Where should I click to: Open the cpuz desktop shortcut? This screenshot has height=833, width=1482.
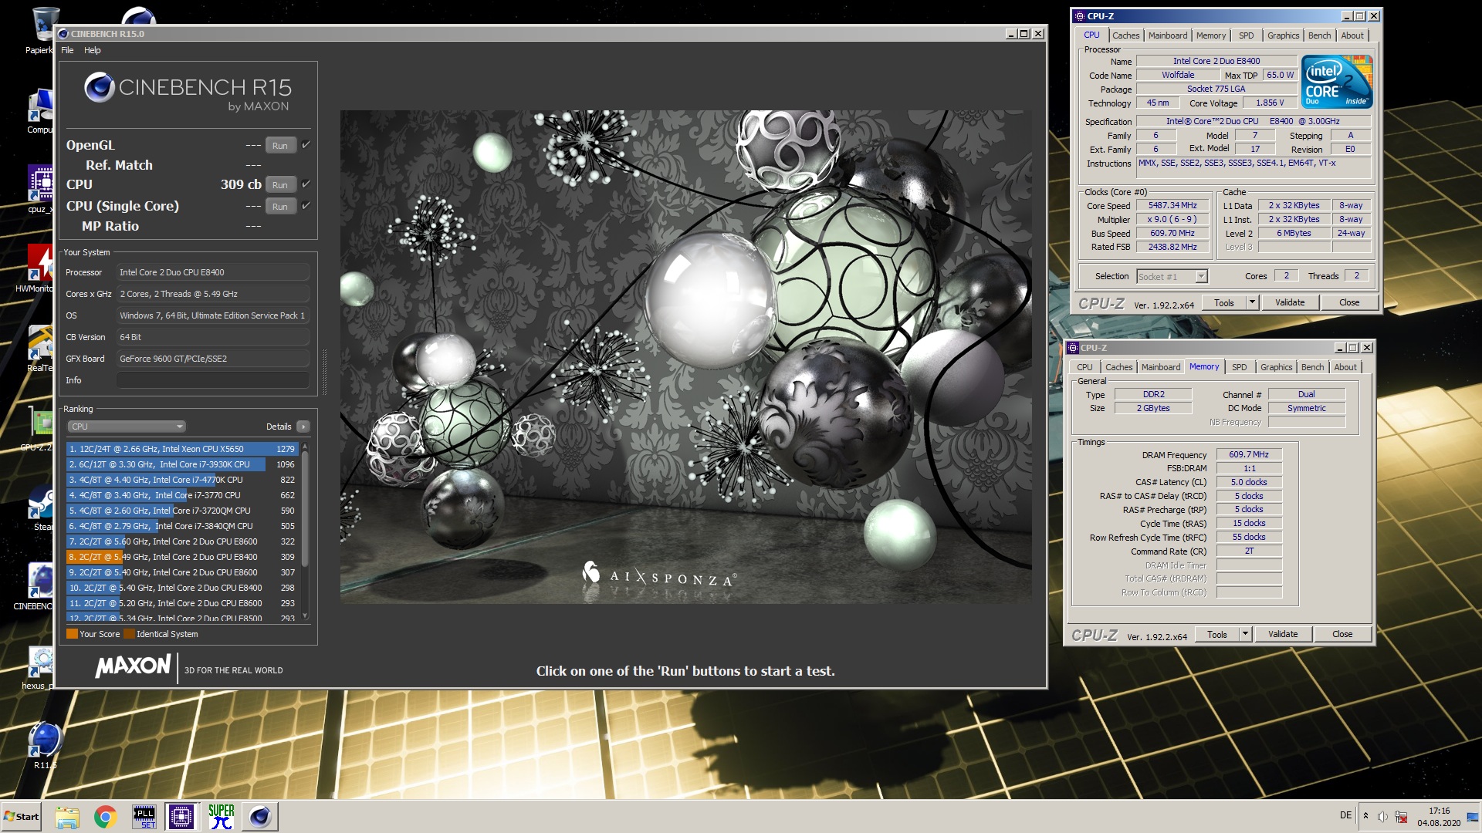(x=40, y=189)
